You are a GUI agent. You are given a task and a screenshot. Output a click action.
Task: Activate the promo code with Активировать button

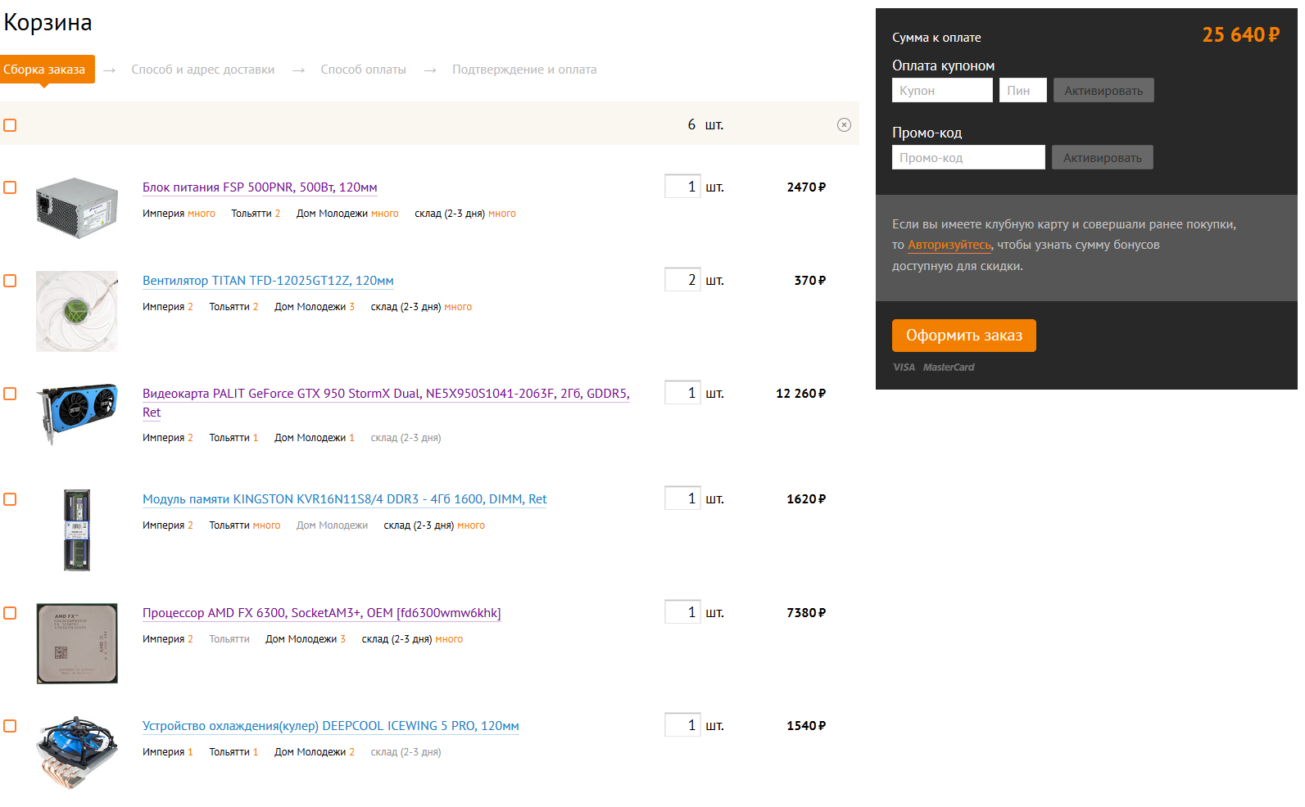click(x=1103, y=157)
